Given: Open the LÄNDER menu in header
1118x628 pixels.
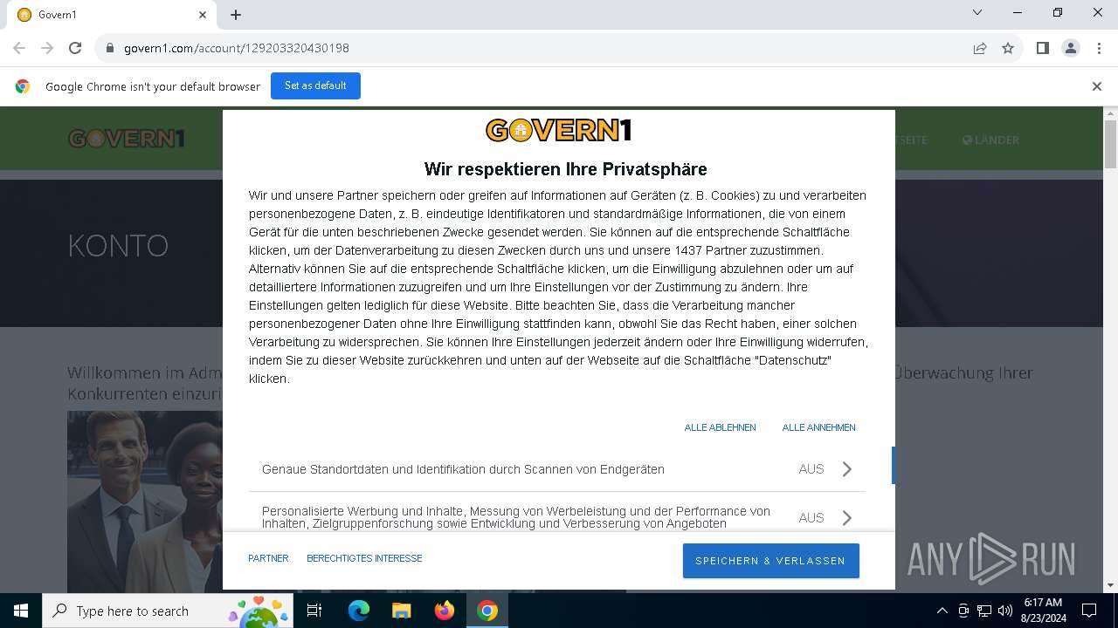Looking at the screenshot, I should (990, 140).
